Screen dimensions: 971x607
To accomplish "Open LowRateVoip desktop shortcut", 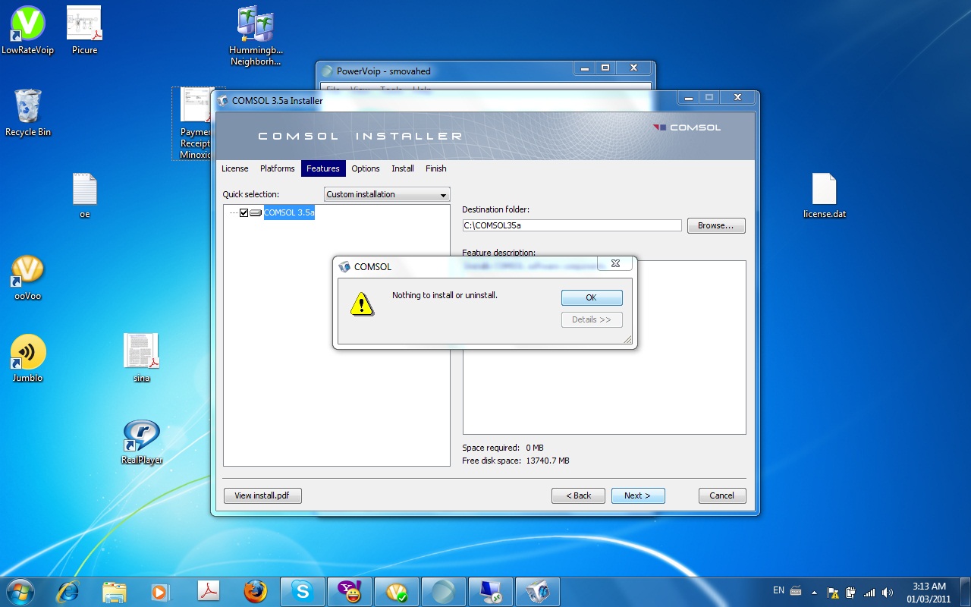I will pyautogui.click(x=28, y=32).
